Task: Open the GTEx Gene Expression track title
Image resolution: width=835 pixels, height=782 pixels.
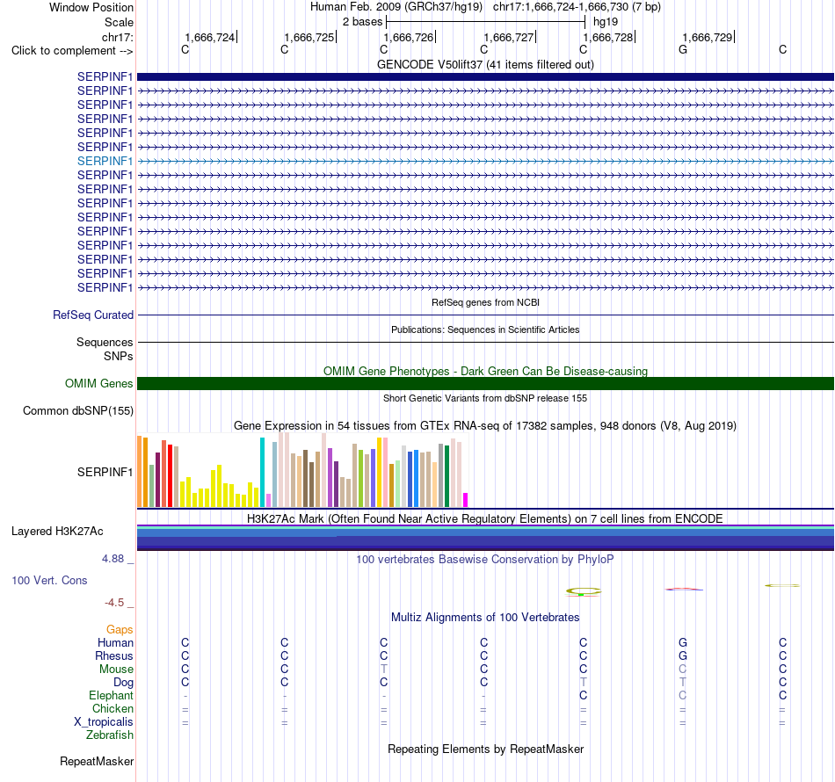Action: [x=485, y=426]
